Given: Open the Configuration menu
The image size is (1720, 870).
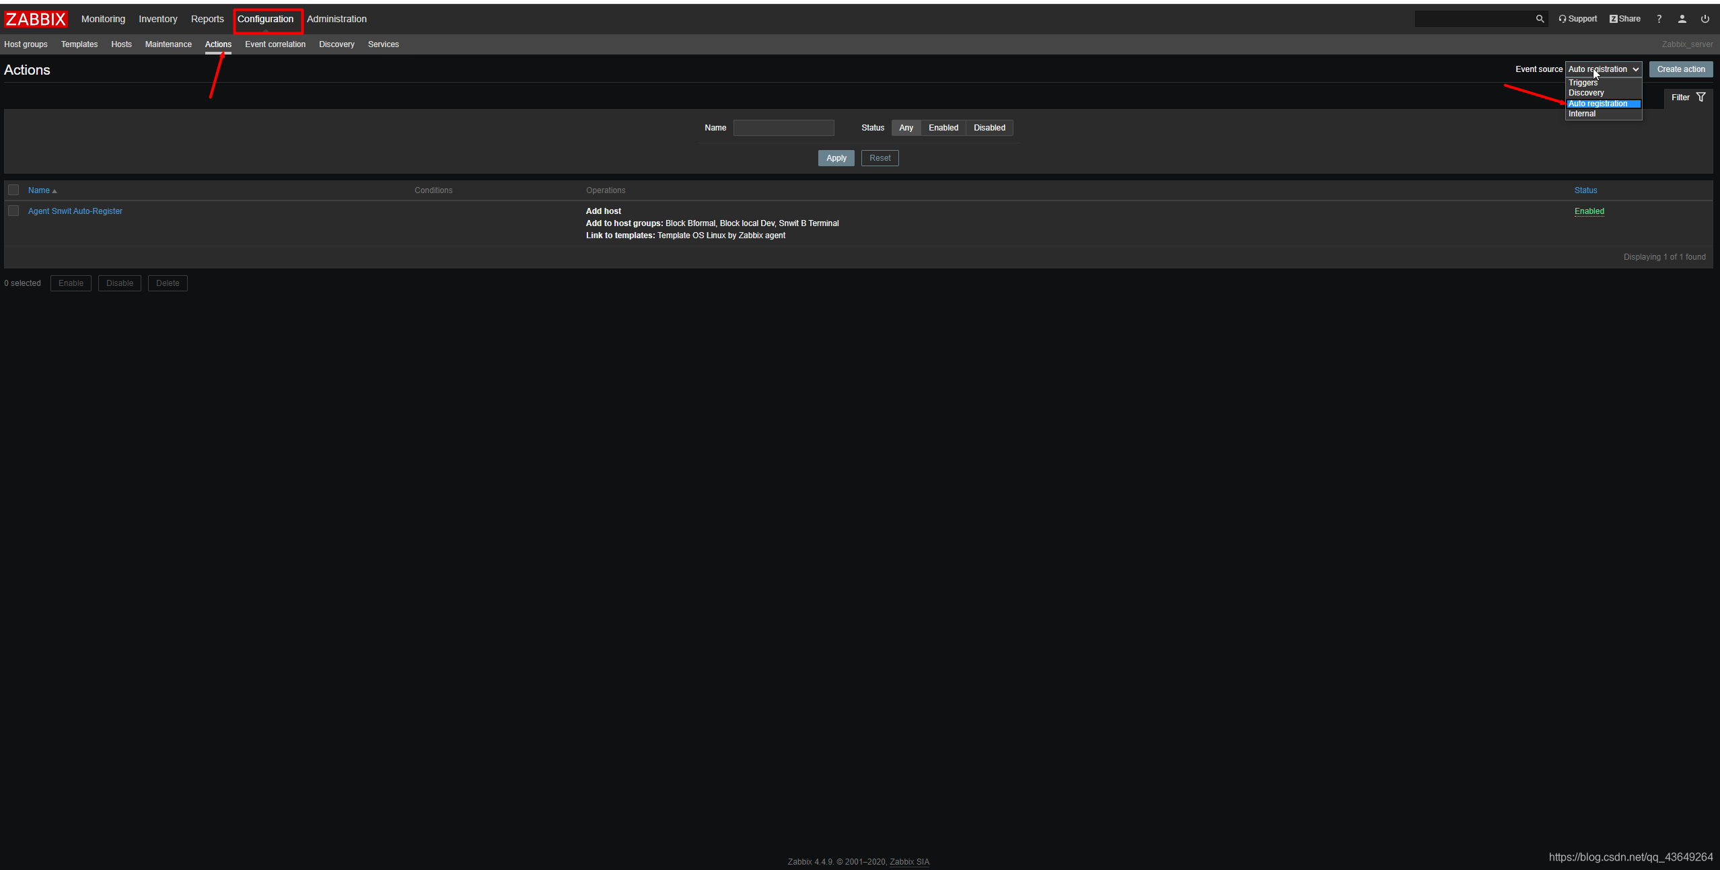Looking at the screenshot, I should [265, 19].
